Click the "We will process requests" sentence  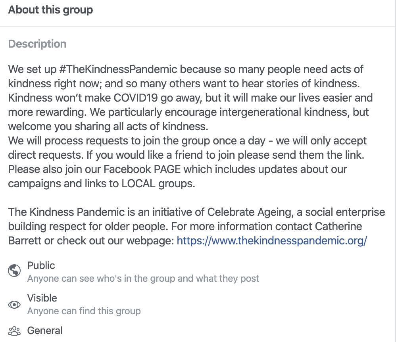coord(79,141)
